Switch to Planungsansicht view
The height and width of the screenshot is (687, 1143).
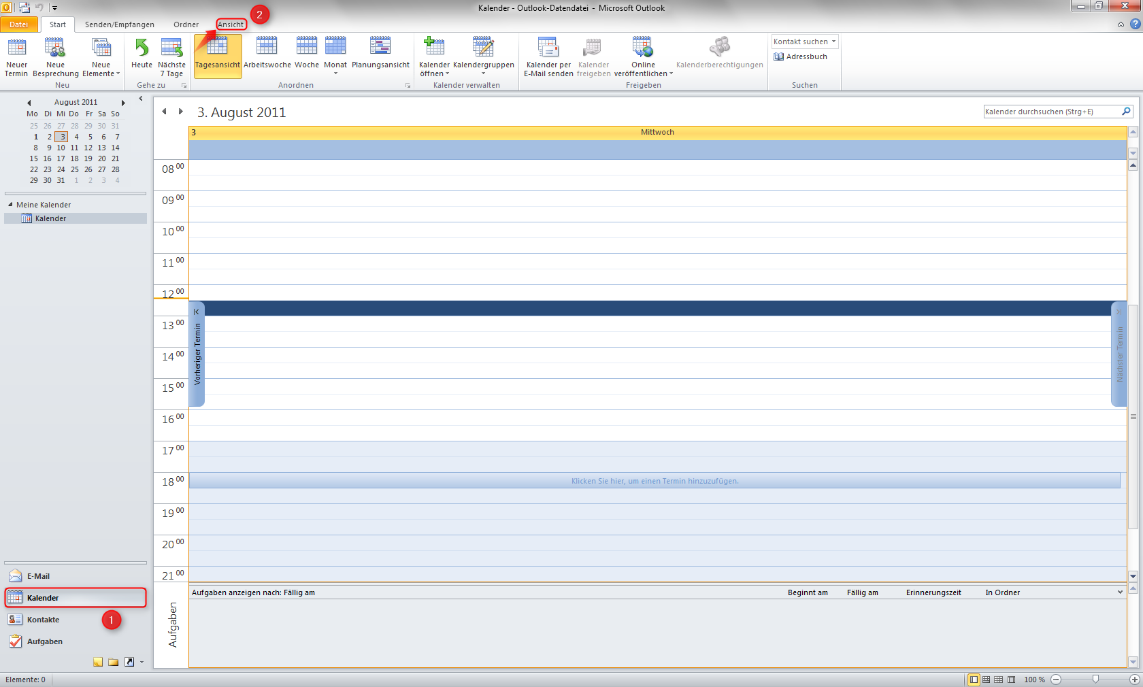380,57
